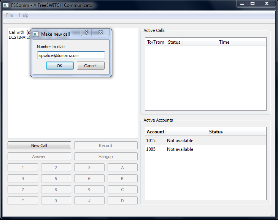Click the FSComm application icon in title bar
The width and height of the screenshot is (278, 220).
click(6, 5)
